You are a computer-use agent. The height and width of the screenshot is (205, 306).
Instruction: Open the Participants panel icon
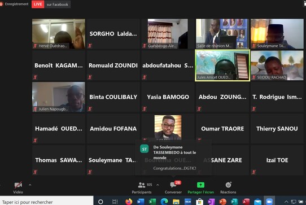[142, 185]
